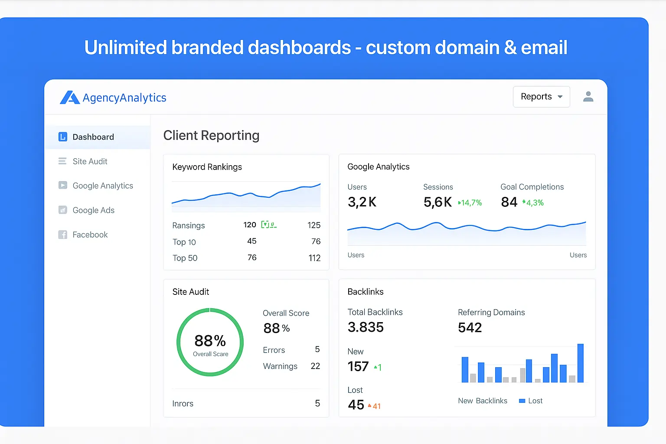Click the Reports dropdown arrow
Viewport: 666px width, 444px height.
click(560, 97)
